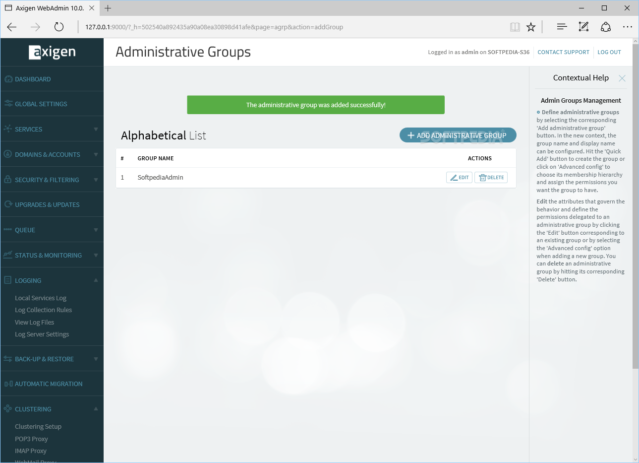This screenshot has width=639, height=463.
Task: Open Dashboard menu item
Action: (33, 79)
